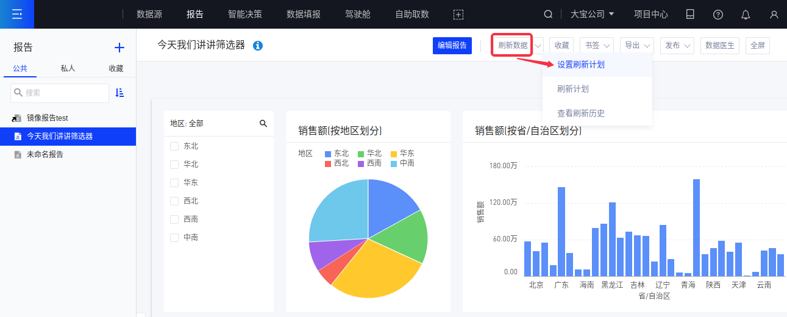Enable the 西南 region checkbox

click(174, 219)
